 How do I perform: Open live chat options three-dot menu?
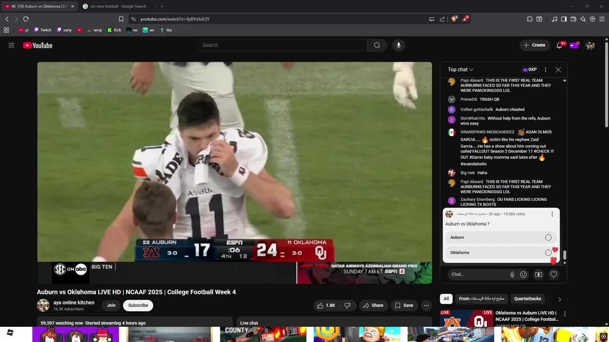(545, 69)
